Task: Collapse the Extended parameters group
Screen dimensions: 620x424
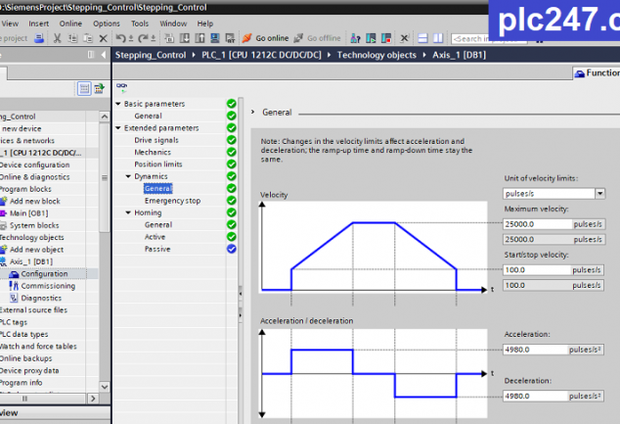Action: (x=118, y=128)
